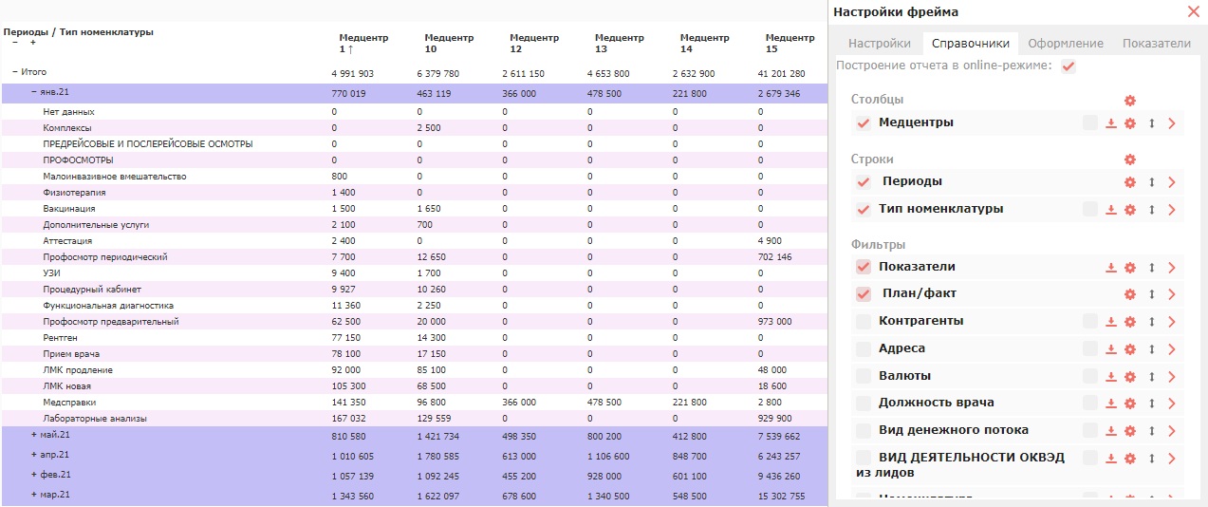
Task: Switch to the Оформление tab
Action: tap(1065, 44)
